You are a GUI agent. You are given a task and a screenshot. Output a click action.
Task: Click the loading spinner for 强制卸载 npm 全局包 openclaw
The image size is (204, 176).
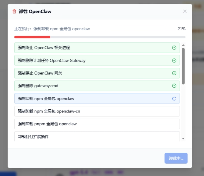click(x=174, y=99)
